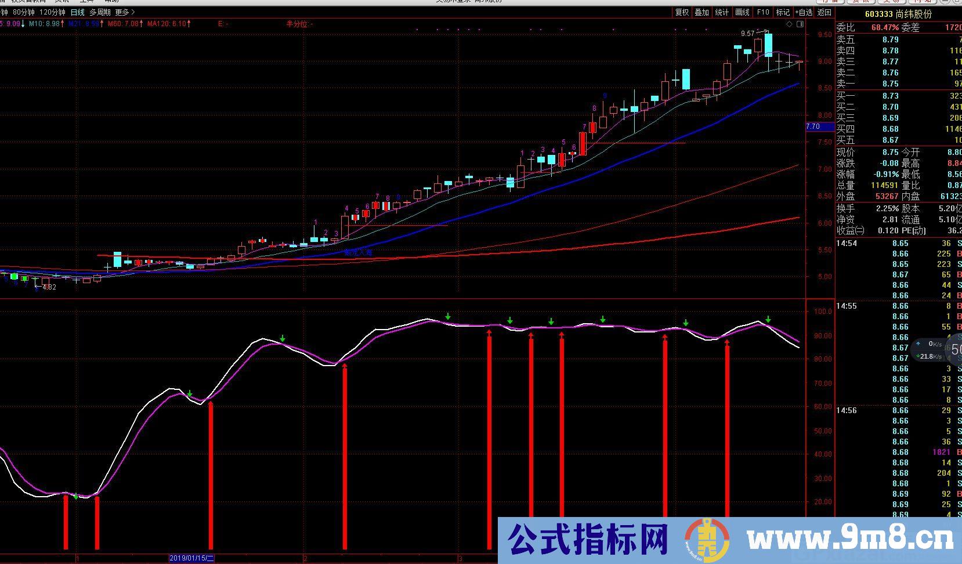Click the 返回 back button
The height and width of the screenshot is (564, 962).
(824, 12)
